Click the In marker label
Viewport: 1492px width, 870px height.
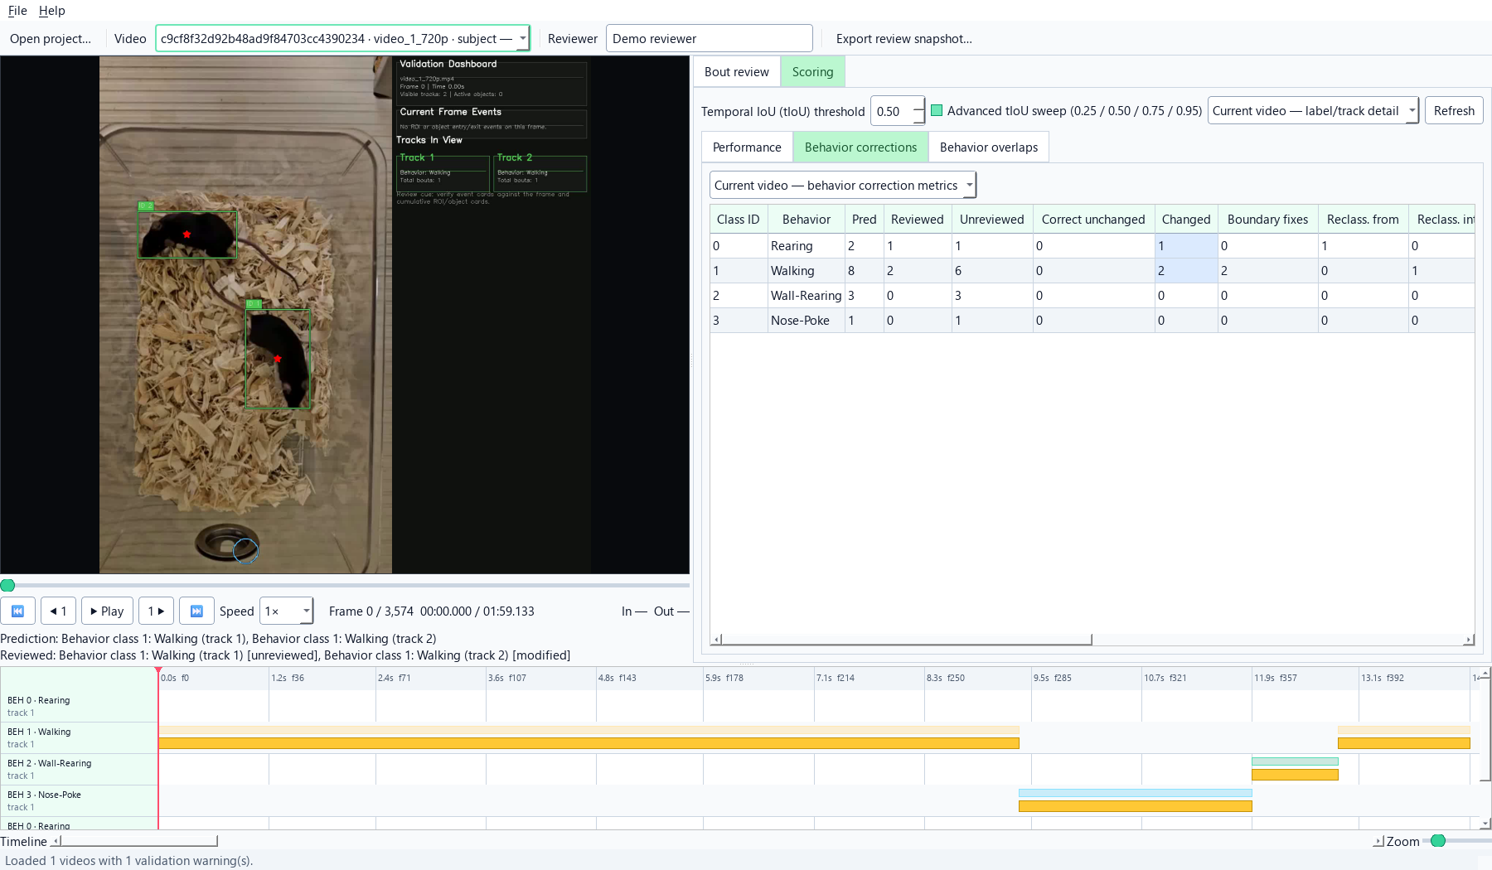click(634, 611)
